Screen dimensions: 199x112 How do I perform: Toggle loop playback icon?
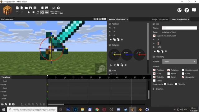pyautogui.click(x=38, y=12)
